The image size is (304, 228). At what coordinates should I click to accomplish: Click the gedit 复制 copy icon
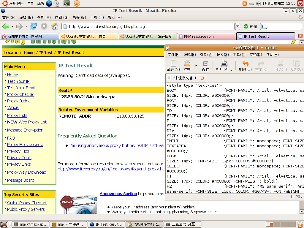(297, 66)
